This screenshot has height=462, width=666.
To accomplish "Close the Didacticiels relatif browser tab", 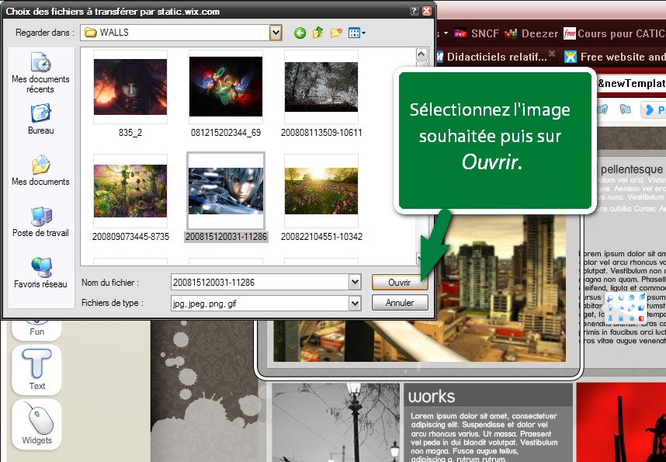I will point(552,54).
